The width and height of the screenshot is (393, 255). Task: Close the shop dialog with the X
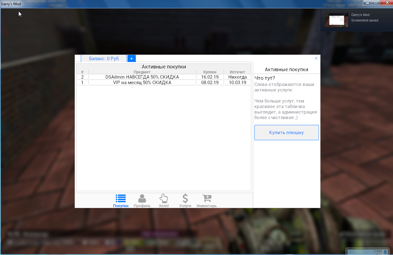pyautogui.click(x=316, y=58)
